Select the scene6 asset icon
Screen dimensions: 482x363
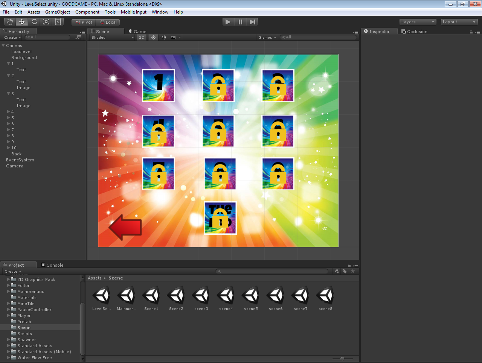276,296
